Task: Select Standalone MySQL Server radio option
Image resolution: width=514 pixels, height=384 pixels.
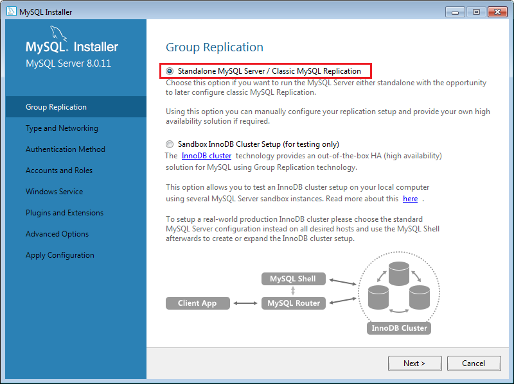Action: 170,71
